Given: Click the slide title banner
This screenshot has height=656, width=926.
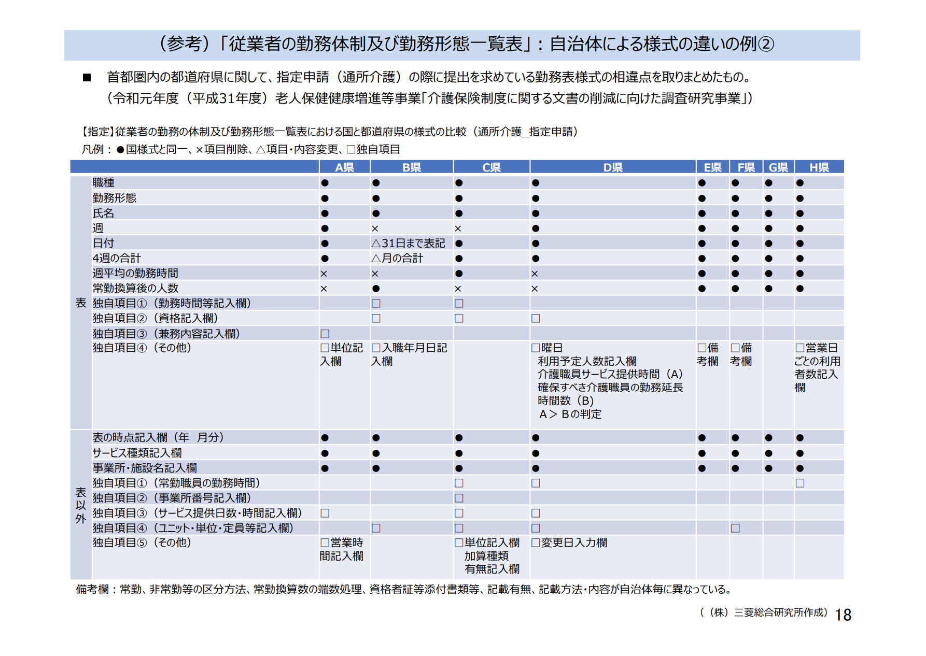Looking at the screenshot, I should click(x=462, y=45).
